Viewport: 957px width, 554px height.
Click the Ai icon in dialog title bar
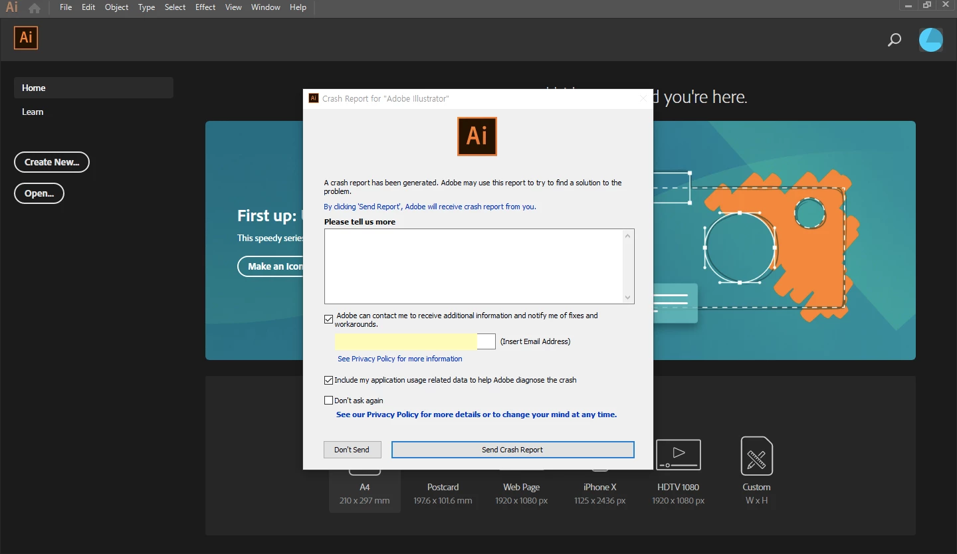click(x=314, y=98)
